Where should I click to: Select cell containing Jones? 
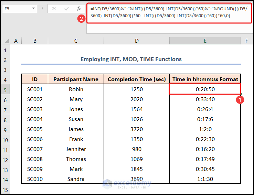(76, 109)
